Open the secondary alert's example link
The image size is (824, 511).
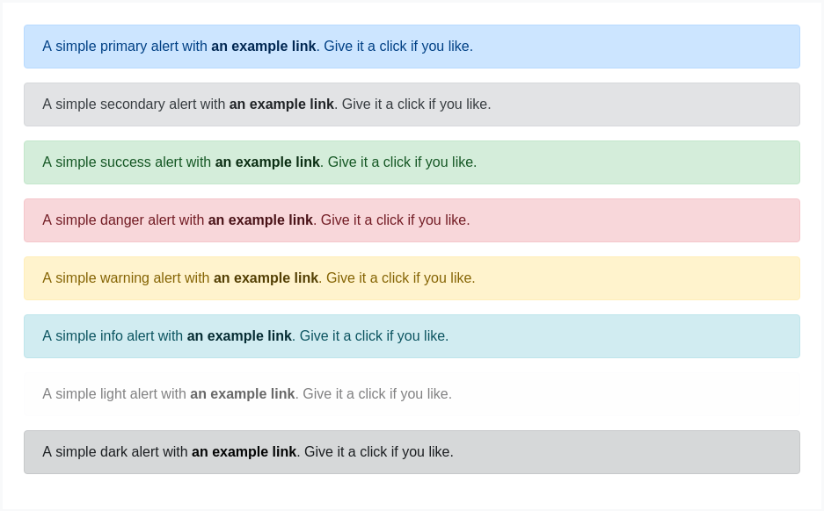(281, 104)
